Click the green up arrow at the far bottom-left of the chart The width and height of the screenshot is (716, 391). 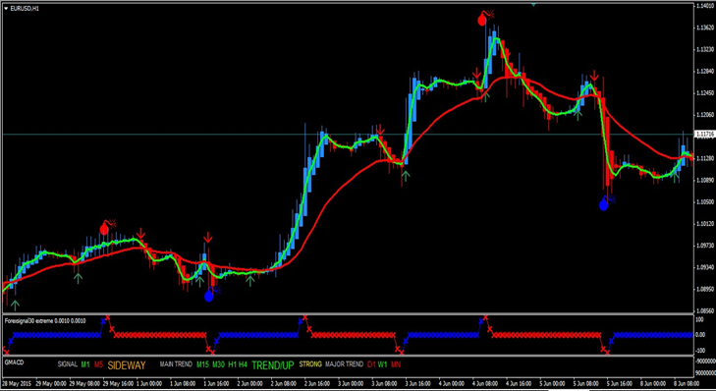pyautogui.click(x=15, y=306)
